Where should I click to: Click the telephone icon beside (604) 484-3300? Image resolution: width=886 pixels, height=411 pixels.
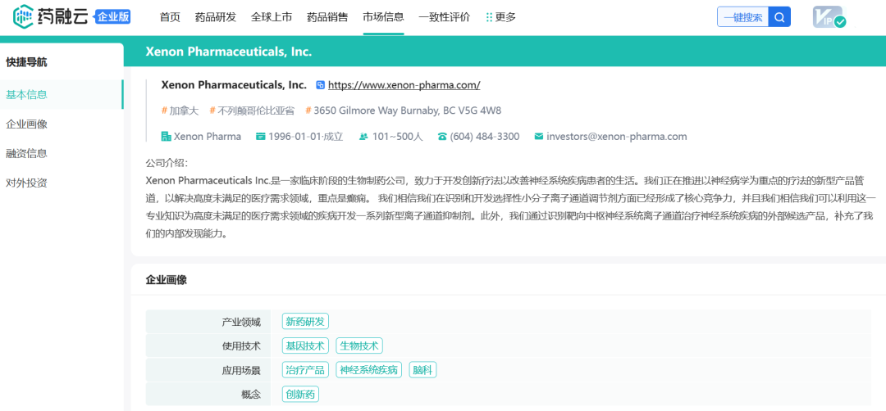tap(442, 137)
